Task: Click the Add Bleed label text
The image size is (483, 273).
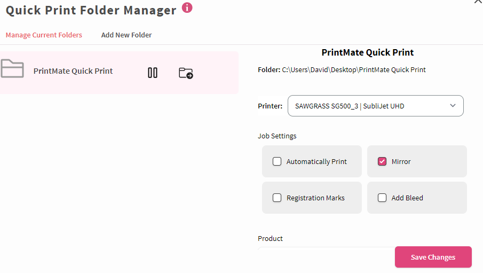Action: pyautogui.click(x=407, y=198)
